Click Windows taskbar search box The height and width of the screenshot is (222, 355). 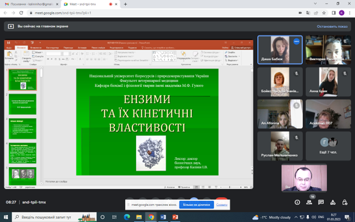[54, 217]
